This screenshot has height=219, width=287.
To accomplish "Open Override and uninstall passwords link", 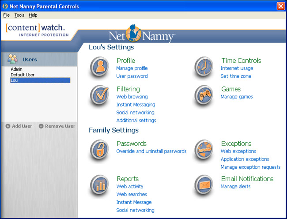I will pos(151,151).
